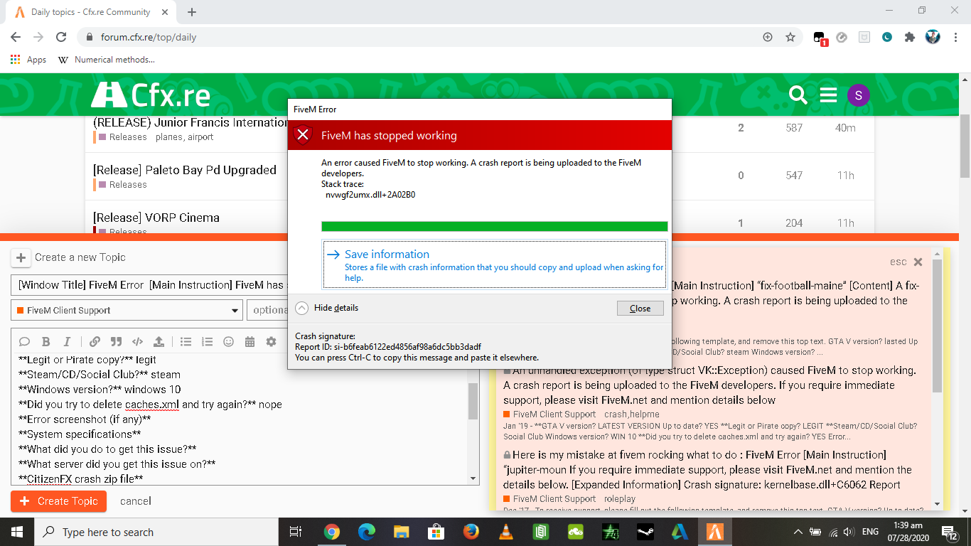
Task: Toggle the quote reply bubble in composer
Action: [25, 342]
